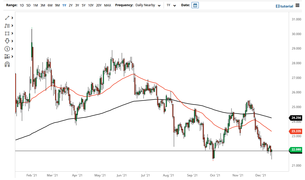
Task: Select the measurement ruler tool
Action: (x=7, y=56)
